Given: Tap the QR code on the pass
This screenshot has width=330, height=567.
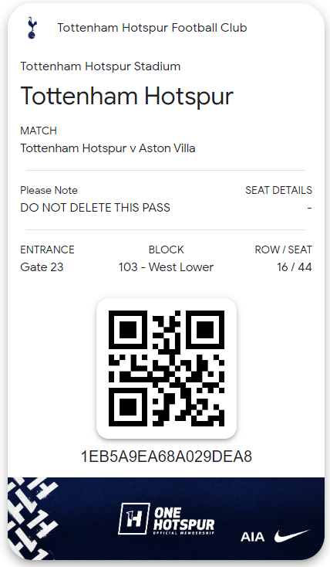Looking at the screenshot, I should (167, 368).
